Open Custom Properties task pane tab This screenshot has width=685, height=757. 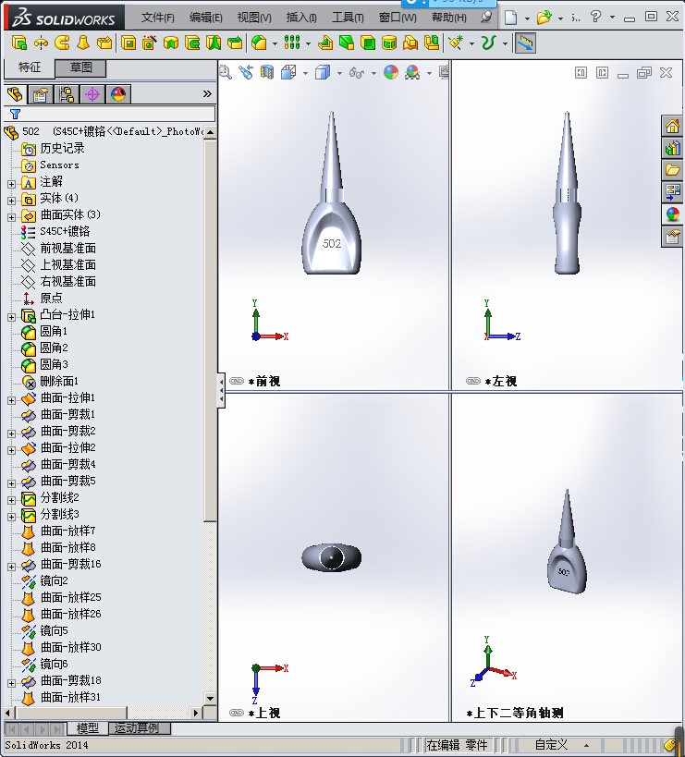pos(672,237)
